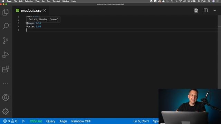This screenshot has height=124, width=221.
Task: Click the Col #1 Header name tooltip
Action: click(43, 19)
